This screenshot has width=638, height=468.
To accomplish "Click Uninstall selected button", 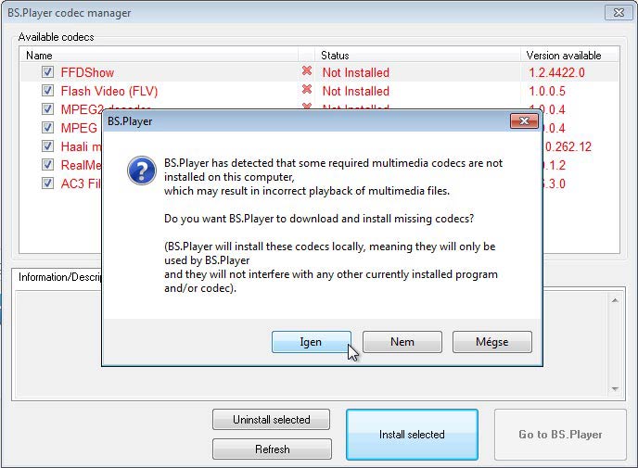I will [271, 420].
